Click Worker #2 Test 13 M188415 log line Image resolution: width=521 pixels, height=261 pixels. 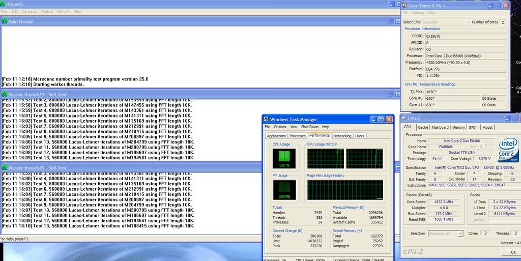(98, 226)
